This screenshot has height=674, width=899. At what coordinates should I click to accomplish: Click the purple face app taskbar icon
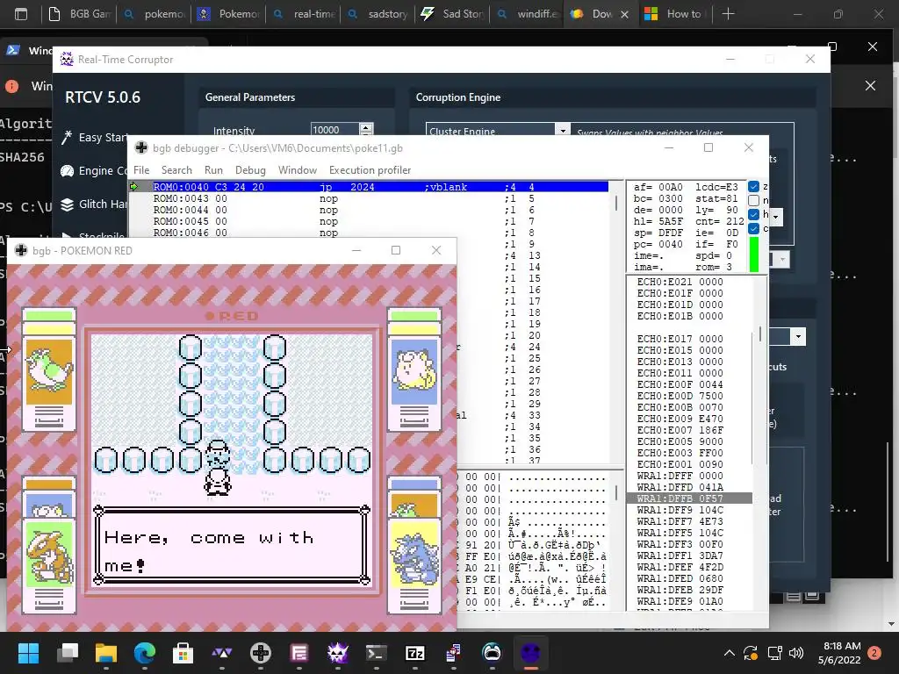[x=531, y=652]
